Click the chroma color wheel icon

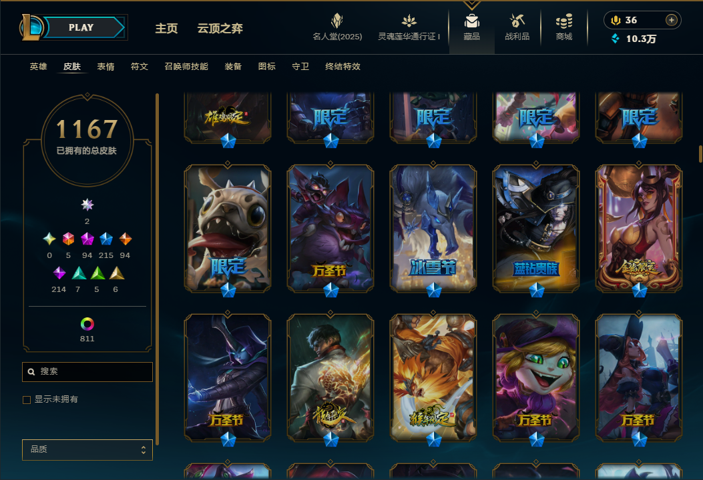point(87,324)
